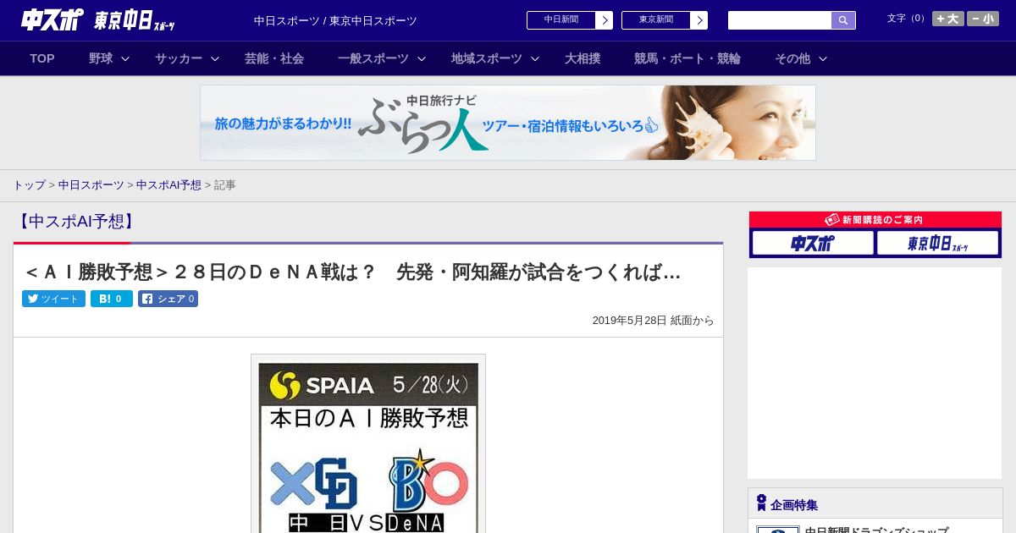Screen dimensions: 1016x533
Task: Expand the 野球 dropdown chevron
Action: pyautogui.click(x=125, y=58)
